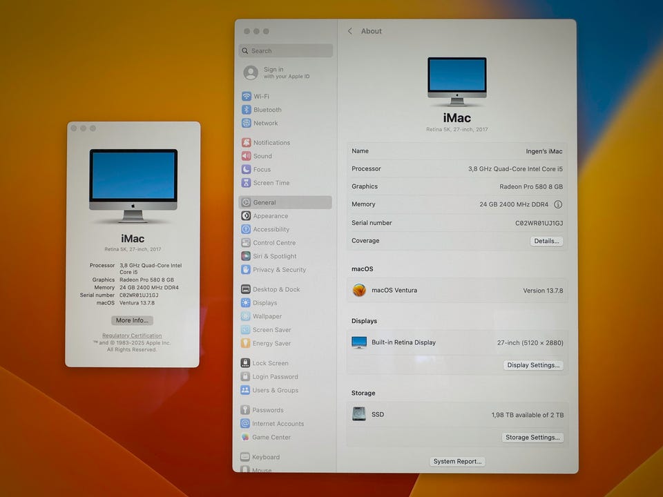Open the Login Password icon

pos(245,377)
